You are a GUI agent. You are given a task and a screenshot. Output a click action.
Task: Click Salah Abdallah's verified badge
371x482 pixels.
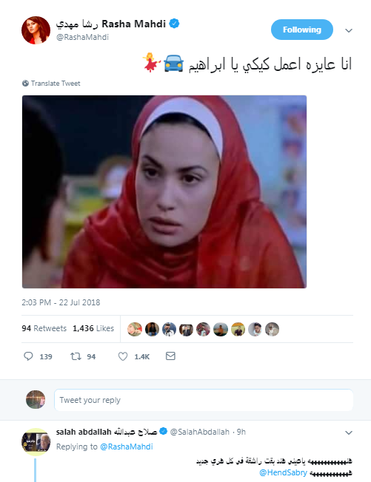pyautogui.click(x=164, y=431)
